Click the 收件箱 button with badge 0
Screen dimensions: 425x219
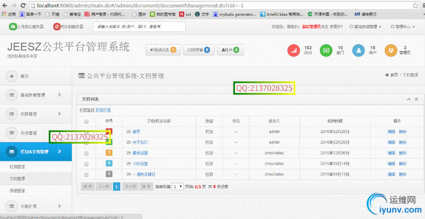199,50
